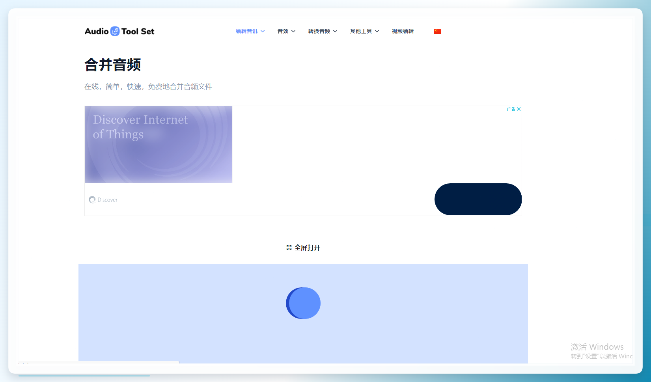Click the fullscreen expand arrows icon
Screen dimensions: 651x382
289,248
